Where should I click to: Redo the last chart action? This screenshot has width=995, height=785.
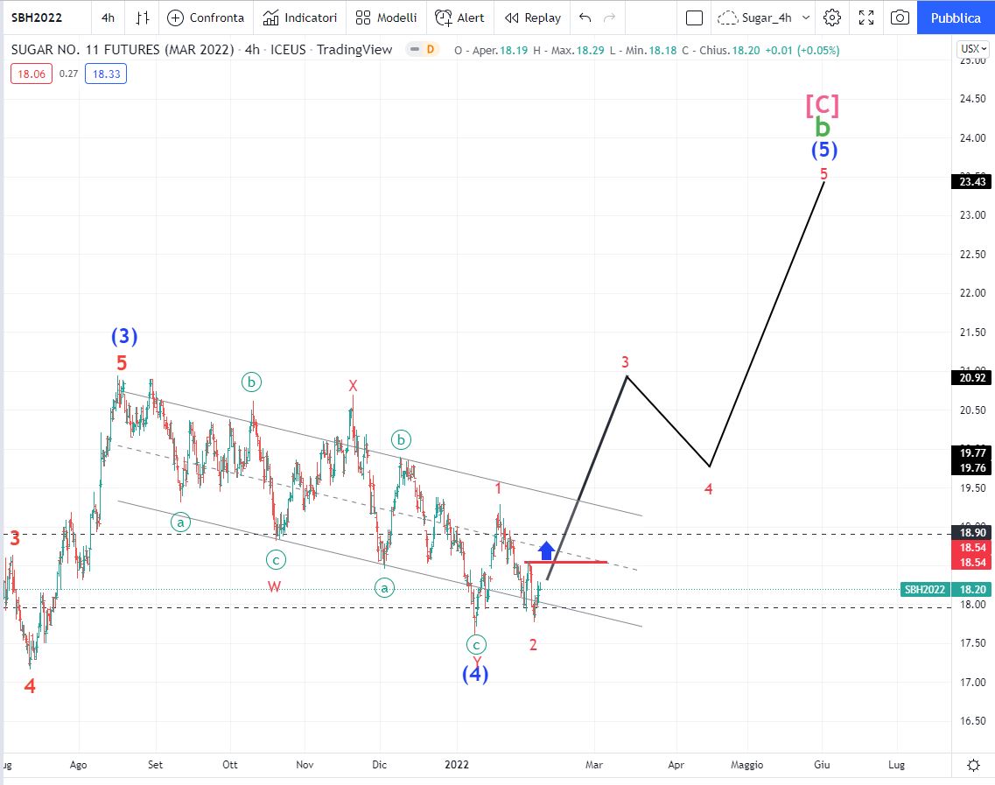[x=609, y=18]
